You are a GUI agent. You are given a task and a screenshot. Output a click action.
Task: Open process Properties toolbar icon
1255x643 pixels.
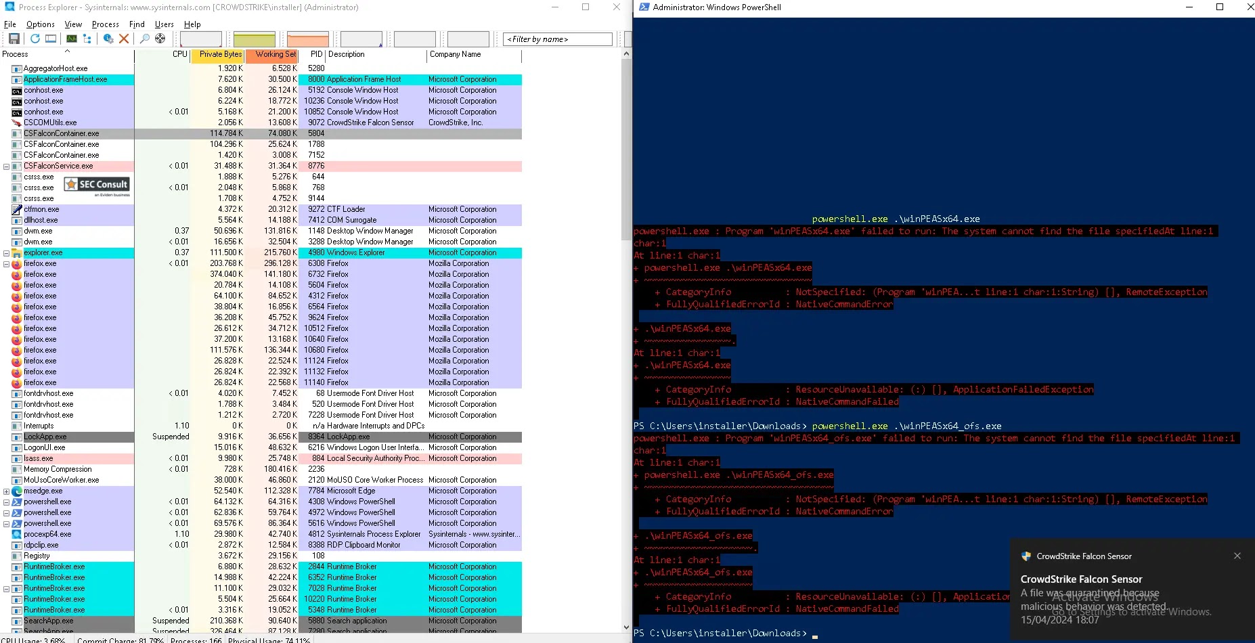(x=108, y=39)
